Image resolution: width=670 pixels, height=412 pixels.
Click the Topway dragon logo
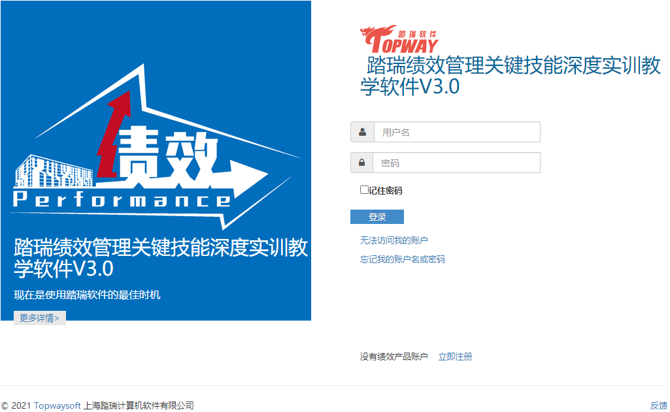coord(399,40)
